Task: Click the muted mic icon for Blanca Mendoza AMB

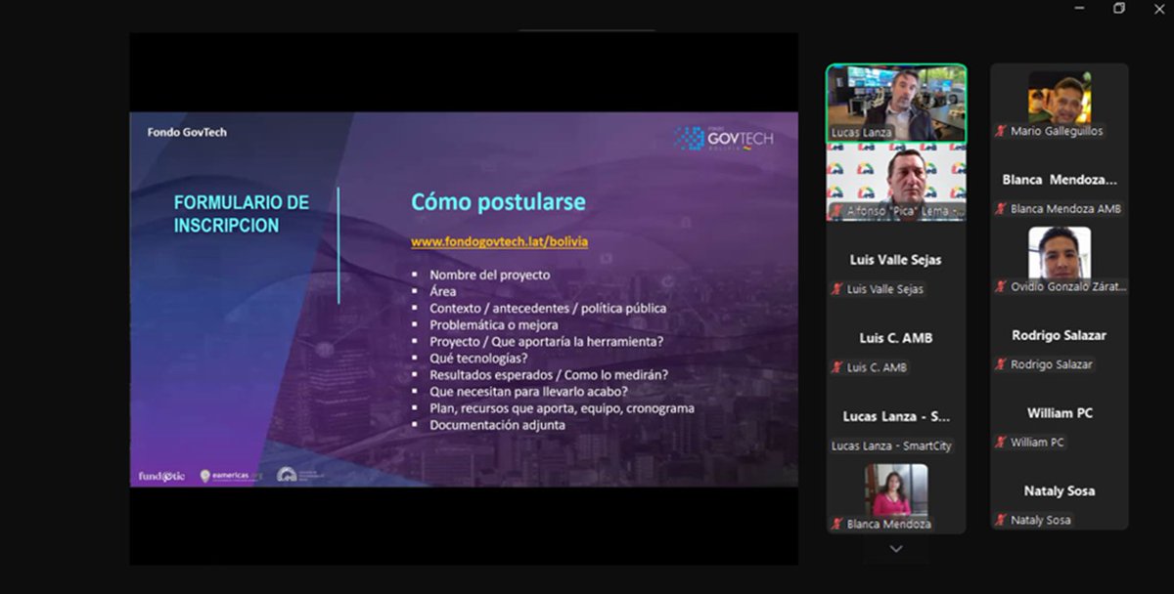Action: [x=1001, y=209]
